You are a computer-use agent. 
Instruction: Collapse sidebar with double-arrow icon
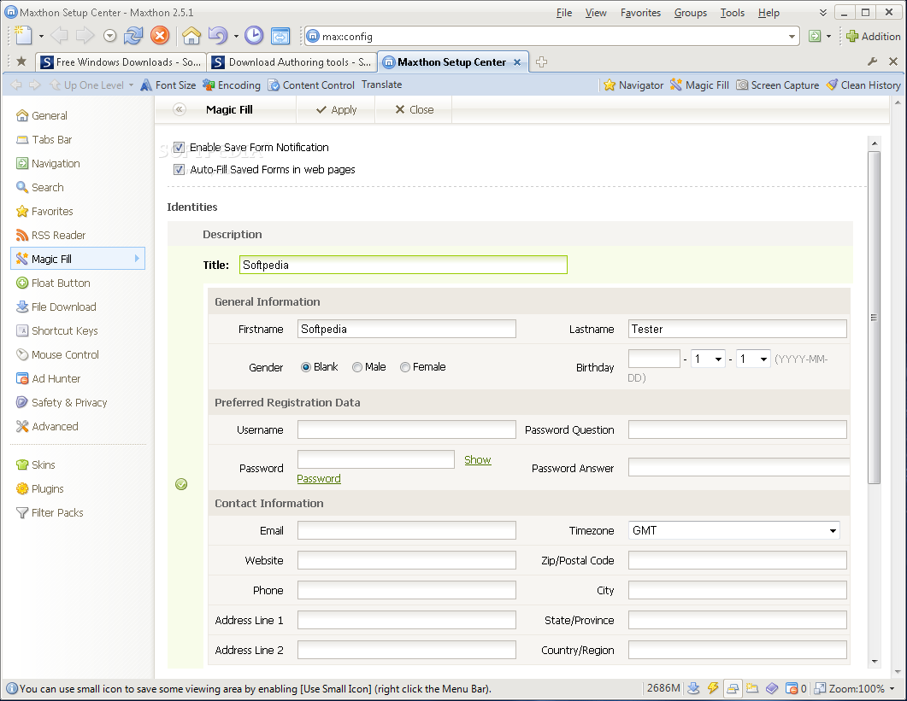180,109
